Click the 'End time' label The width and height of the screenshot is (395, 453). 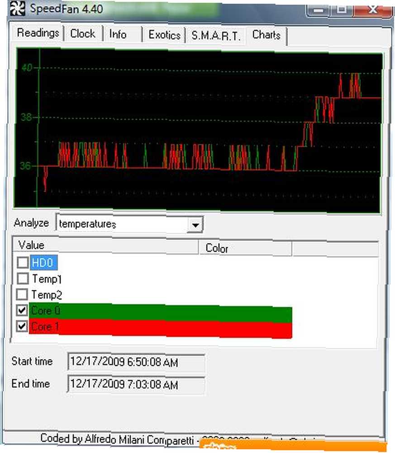31,384
